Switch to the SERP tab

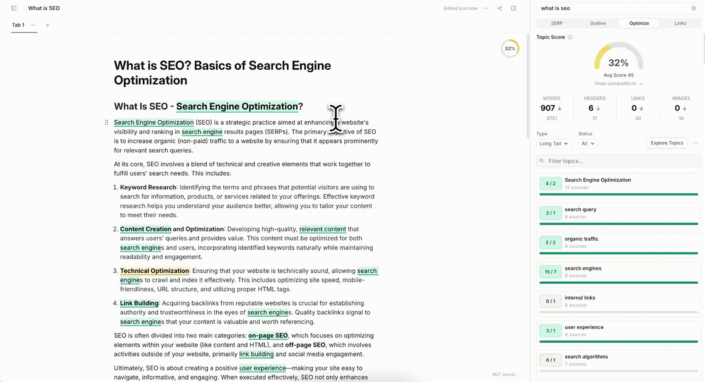pyautogui.click(x=557, y=23)
